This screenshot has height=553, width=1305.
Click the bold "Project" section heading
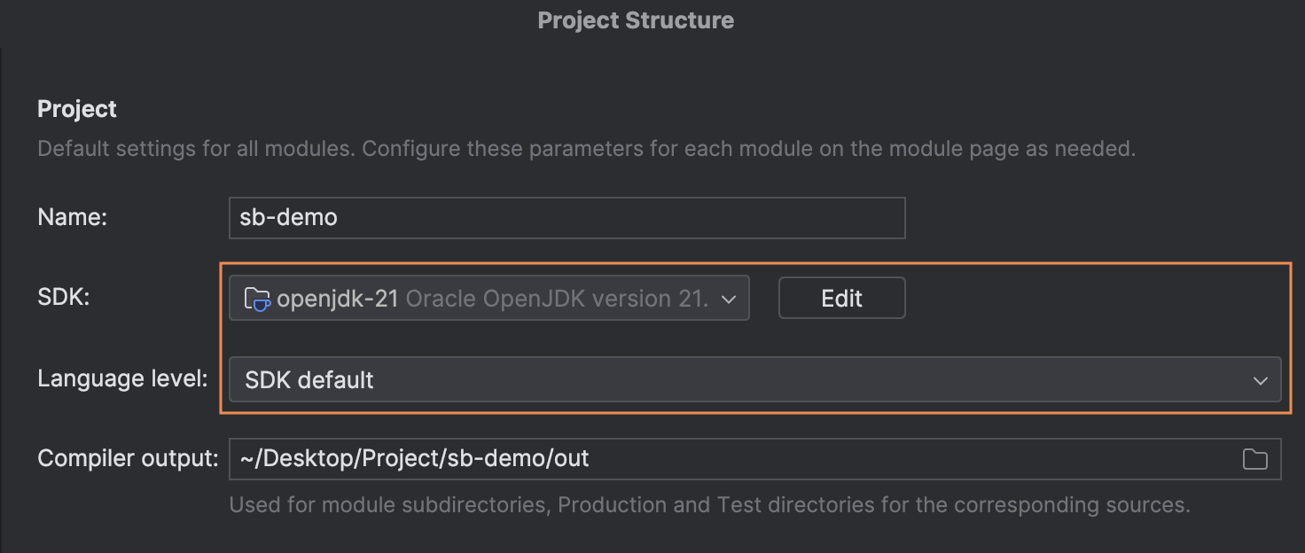77,109
